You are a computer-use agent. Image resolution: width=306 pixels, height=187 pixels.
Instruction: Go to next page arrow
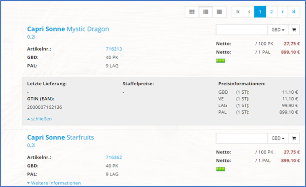pyautogui.click(x=282, y=12)
